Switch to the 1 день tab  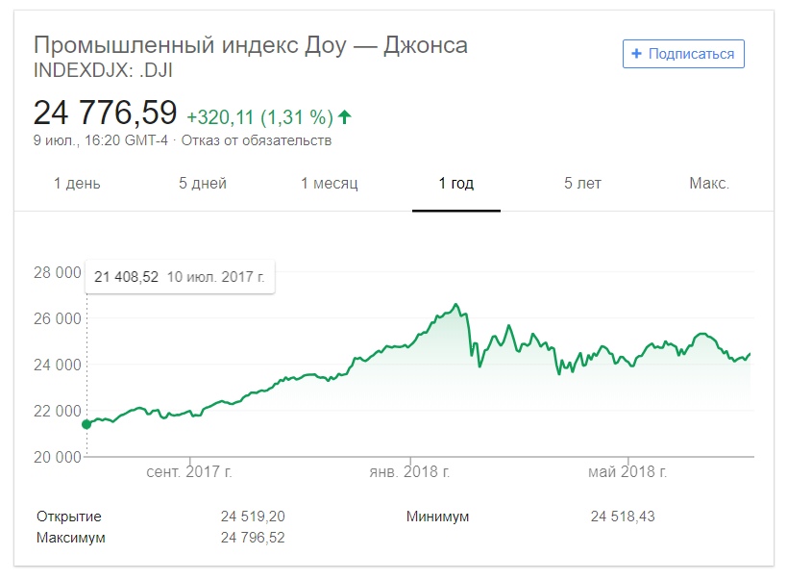pyautogui.click(x=77, y=184)
